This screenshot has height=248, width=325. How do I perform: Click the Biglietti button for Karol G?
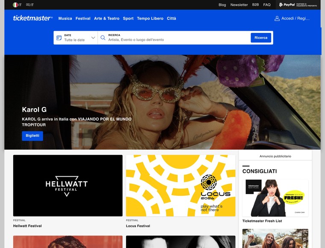pyautogui.click(x=32, y=136)
